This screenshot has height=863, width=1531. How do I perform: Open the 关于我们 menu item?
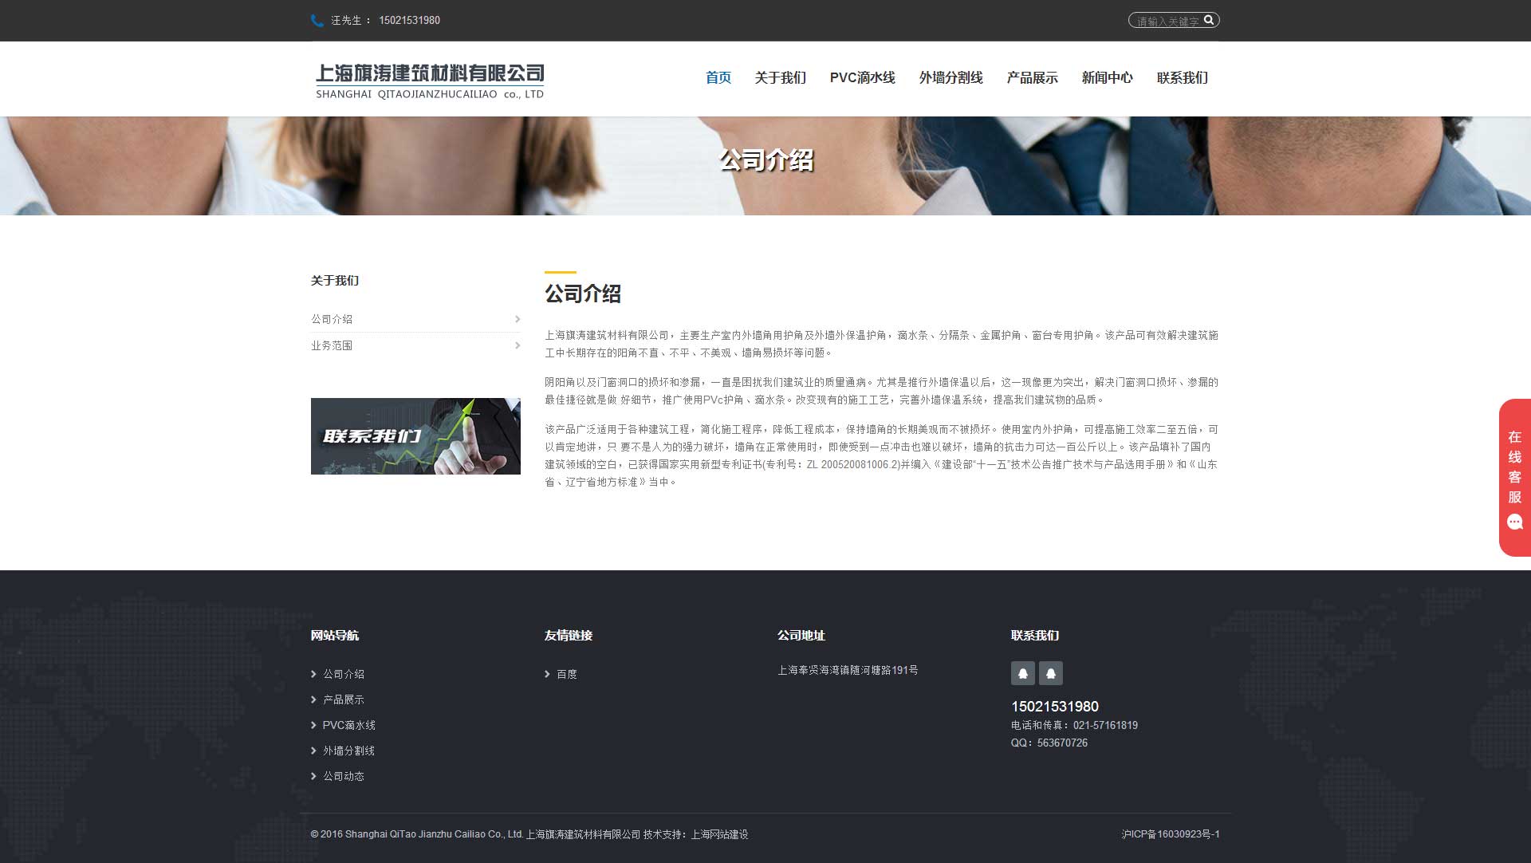pos(781,77)
